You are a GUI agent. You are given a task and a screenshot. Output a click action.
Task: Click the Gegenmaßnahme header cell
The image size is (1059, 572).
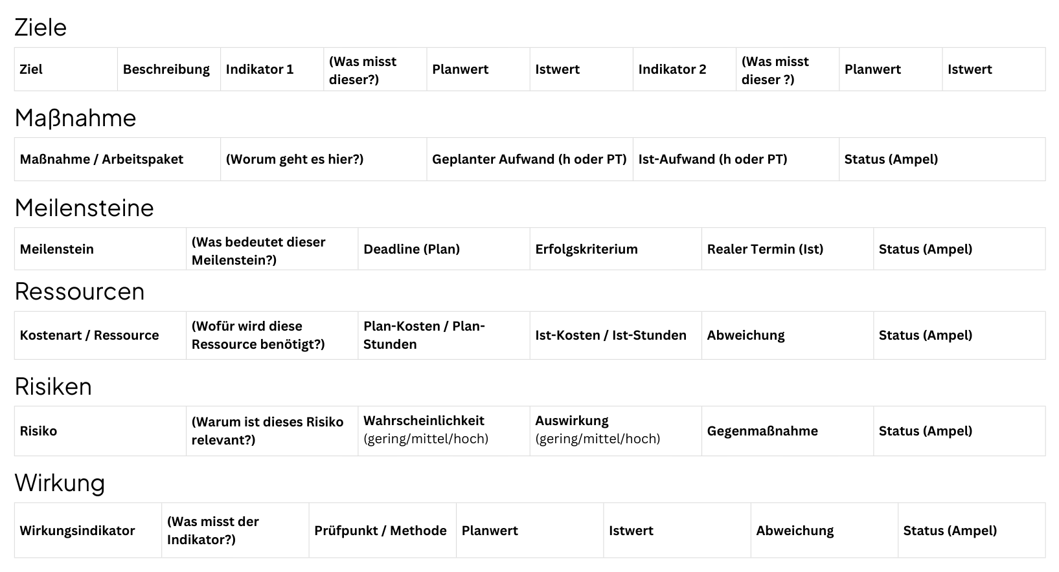click(x=762, y=431)
